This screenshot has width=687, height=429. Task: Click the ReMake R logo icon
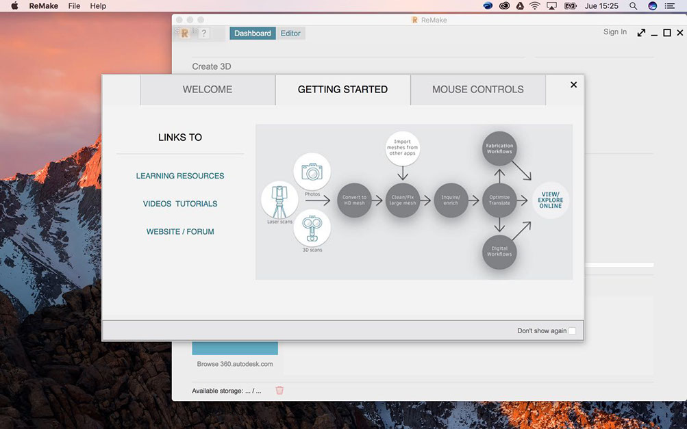184,34
